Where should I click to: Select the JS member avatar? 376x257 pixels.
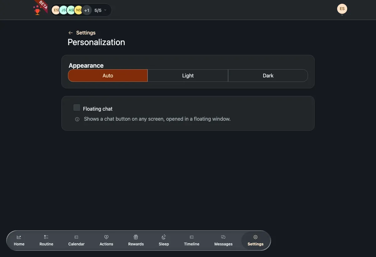63,10
